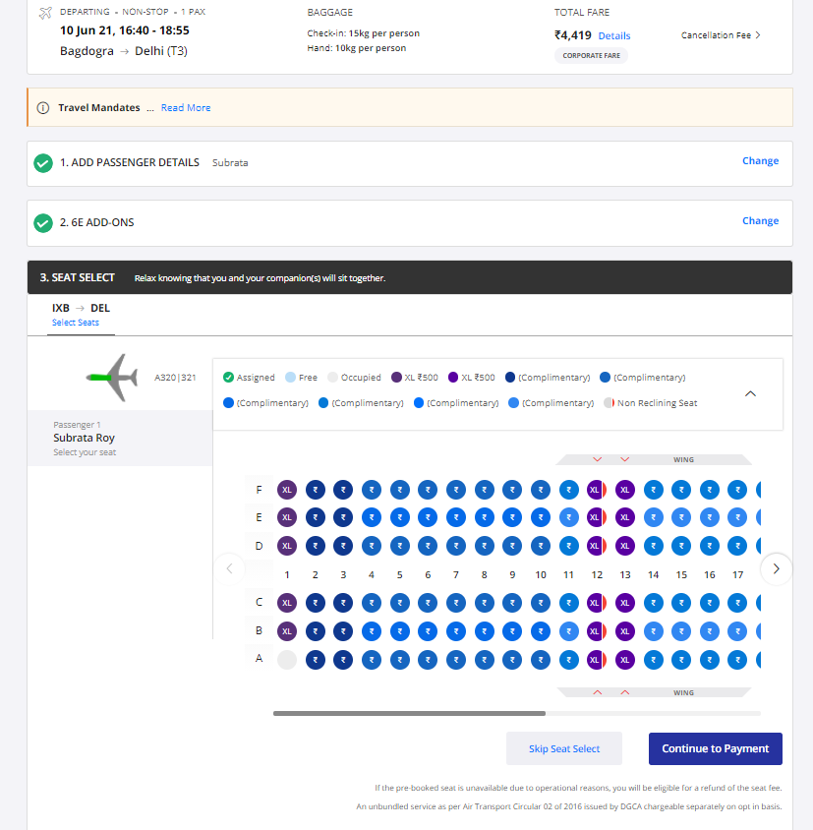Open the IXB to DEL Select Seats tab
Image resolution: width=813 pixels, height=830 pixels.
click(x=81, y=315)
